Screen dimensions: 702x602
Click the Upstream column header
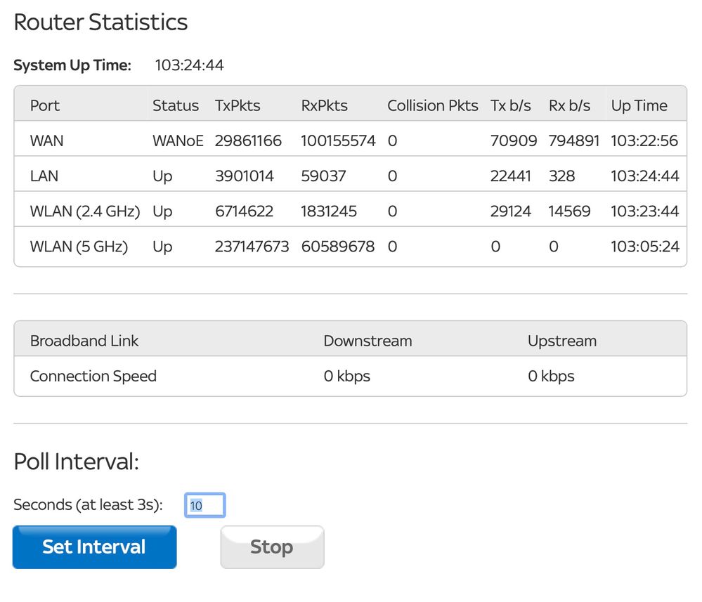click(561, 341)
